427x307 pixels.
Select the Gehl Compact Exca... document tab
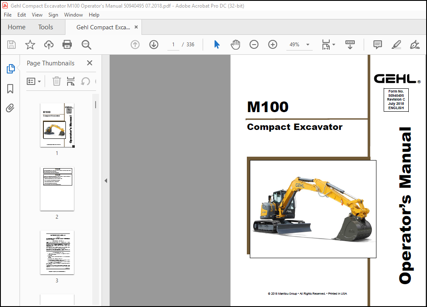pyautogui.click(x=103, y=27)
